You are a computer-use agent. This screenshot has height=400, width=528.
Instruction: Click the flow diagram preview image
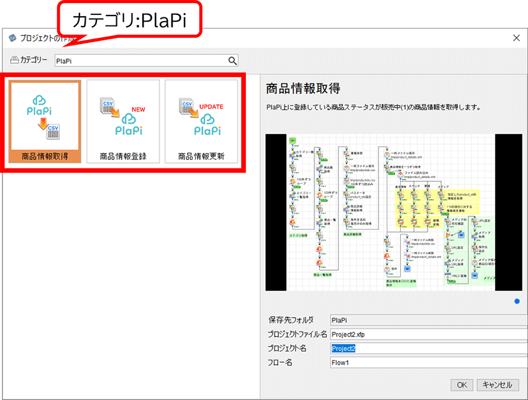pyautogui.click(x=394, y=212)
